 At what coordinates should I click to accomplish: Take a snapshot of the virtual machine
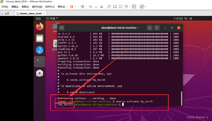[90, 7]
